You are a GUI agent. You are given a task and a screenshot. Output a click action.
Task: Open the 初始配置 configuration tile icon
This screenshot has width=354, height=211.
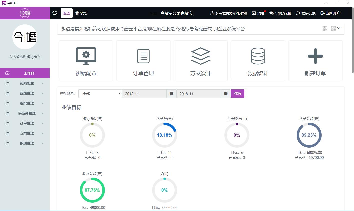(86, 56)
